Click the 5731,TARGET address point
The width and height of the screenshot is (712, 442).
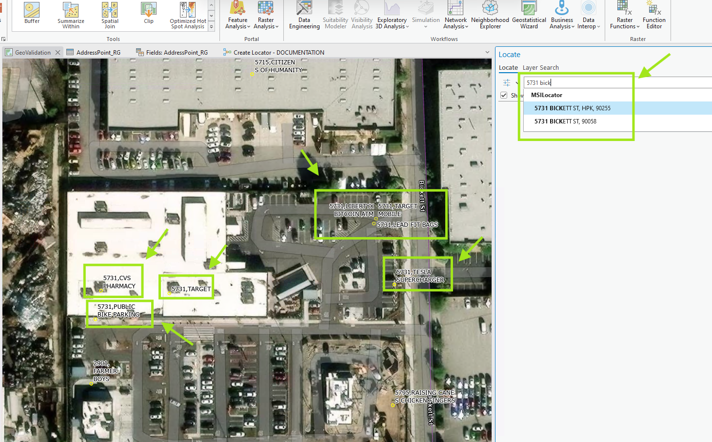point(169,293)
